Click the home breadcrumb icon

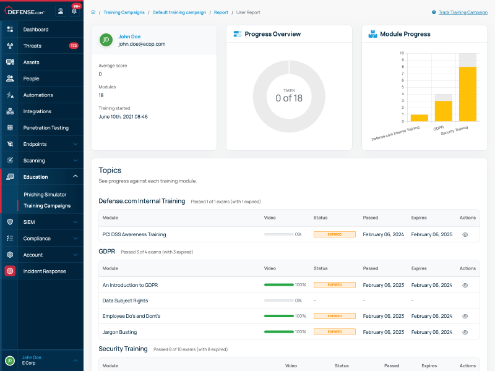point(93,12)
